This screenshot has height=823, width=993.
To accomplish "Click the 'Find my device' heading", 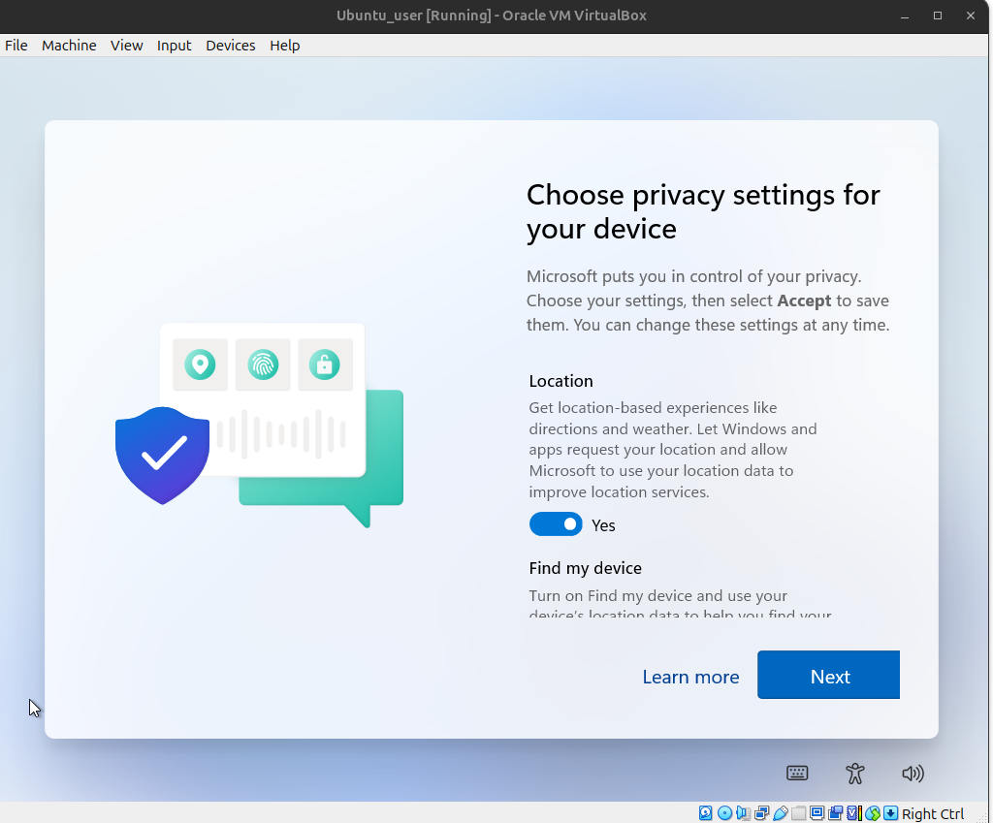I will coord(585,568).
